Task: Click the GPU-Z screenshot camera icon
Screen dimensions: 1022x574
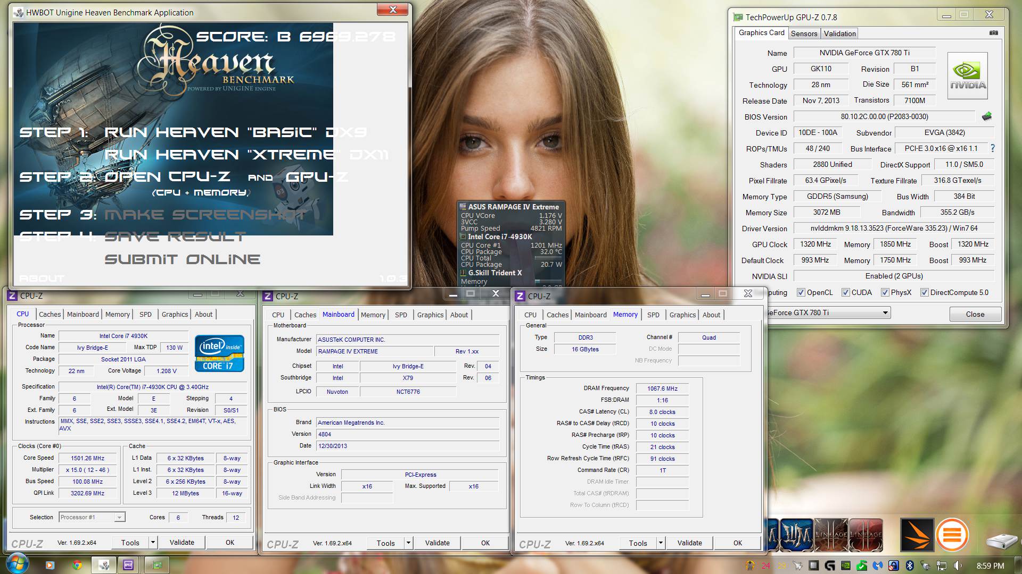Action: click(993, 33)
